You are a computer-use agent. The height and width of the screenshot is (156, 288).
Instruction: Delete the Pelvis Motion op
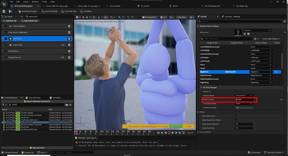point(69,26)
